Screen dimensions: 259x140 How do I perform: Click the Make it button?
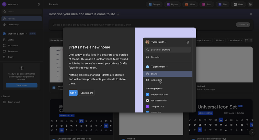[x=243, y=25]
